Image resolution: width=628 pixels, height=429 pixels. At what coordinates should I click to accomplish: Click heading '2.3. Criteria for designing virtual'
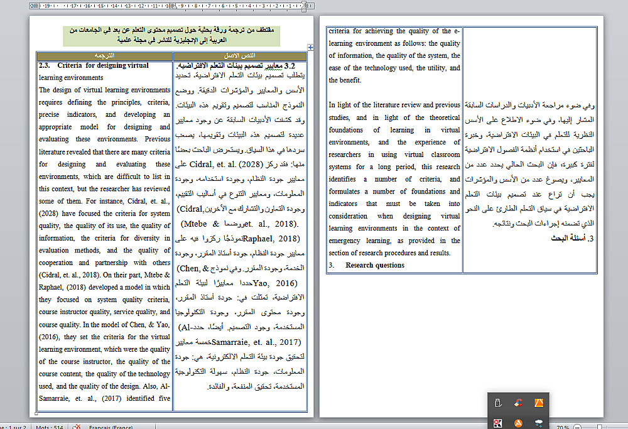[94, 65]
